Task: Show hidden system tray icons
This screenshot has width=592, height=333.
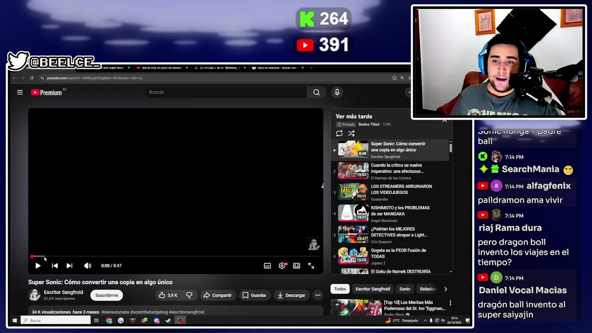Action: pos(425,321)
